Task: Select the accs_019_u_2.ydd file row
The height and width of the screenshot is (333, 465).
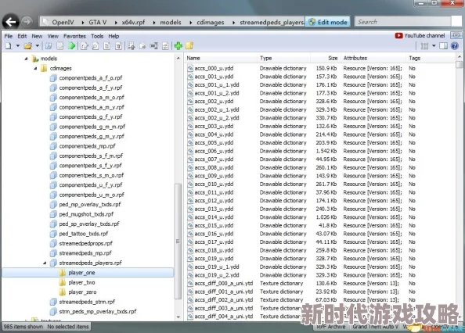Action: 319,275
